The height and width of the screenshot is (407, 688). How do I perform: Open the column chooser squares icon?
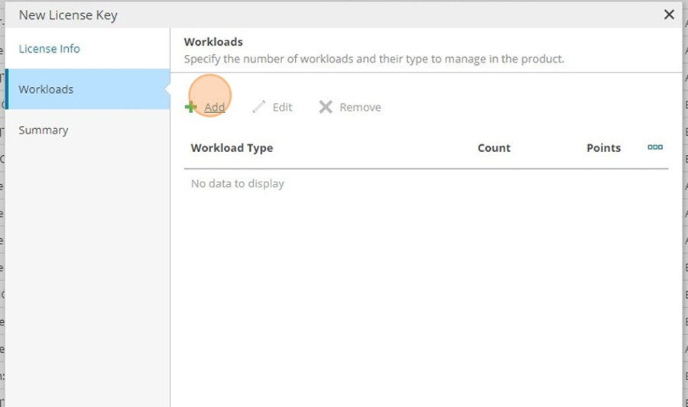655,147
